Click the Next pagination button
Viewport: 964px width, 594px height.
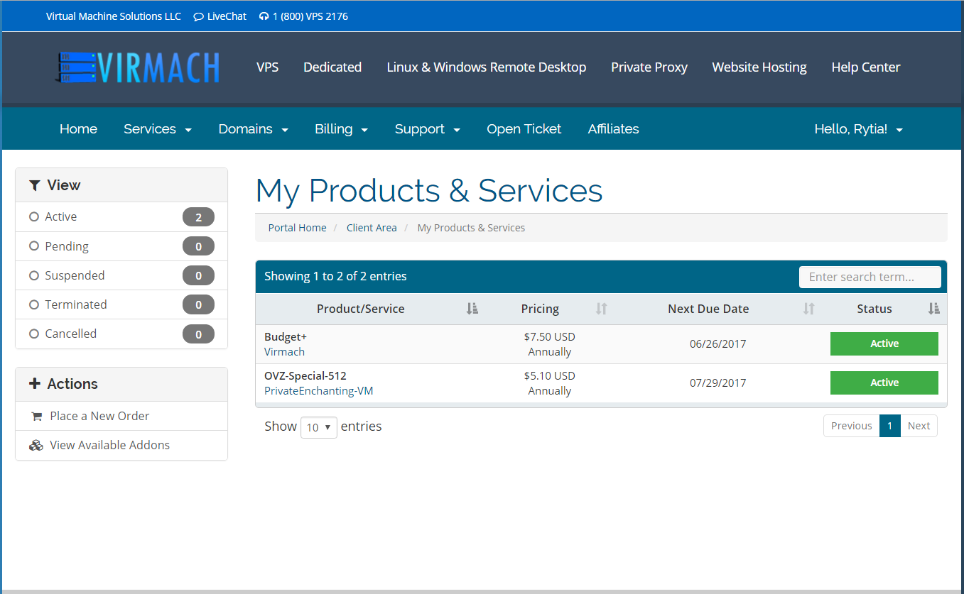[x=919, y=426]
